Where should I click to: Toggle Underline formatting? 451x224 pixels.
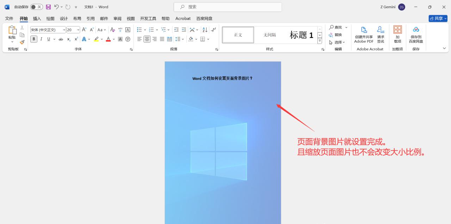(x=49, y=39)
